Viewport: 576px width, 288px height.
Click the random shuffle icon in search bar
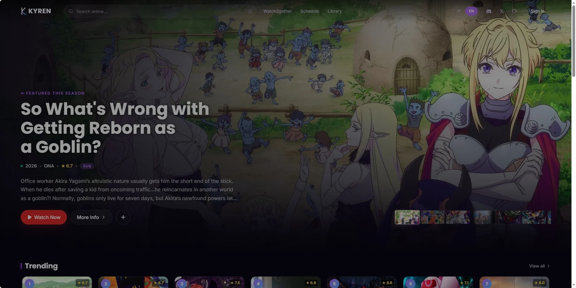tap(249, 11)
